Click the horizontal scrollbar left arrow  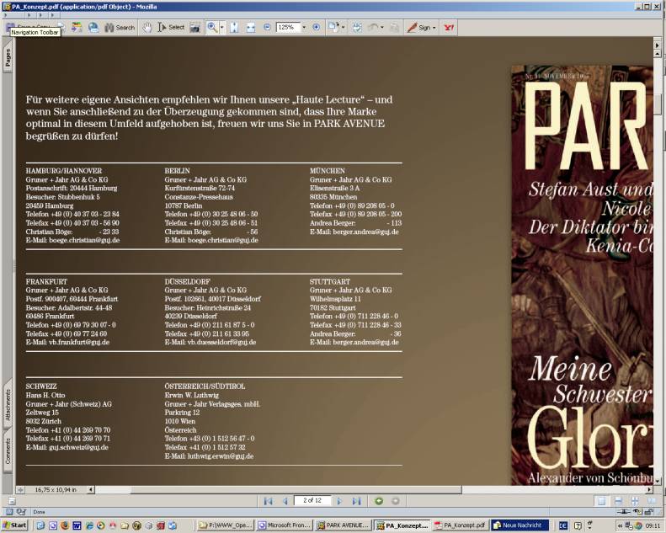click(x=91, y=490)
